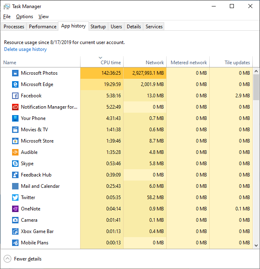
Task: Click the 2,927,993.1 MB network cell
Action: tap(145, 73)
